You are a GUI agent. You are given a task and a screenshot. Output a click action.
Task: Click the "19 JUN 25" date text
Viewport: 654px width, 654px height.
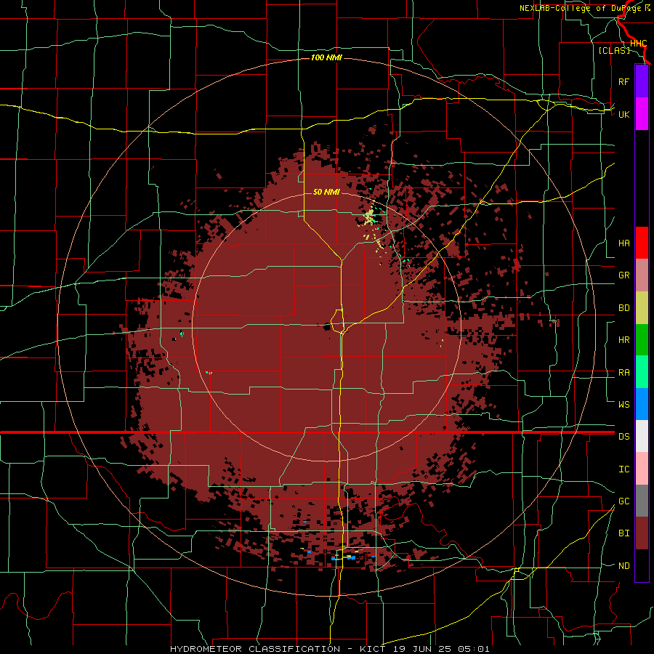point(422,649)
